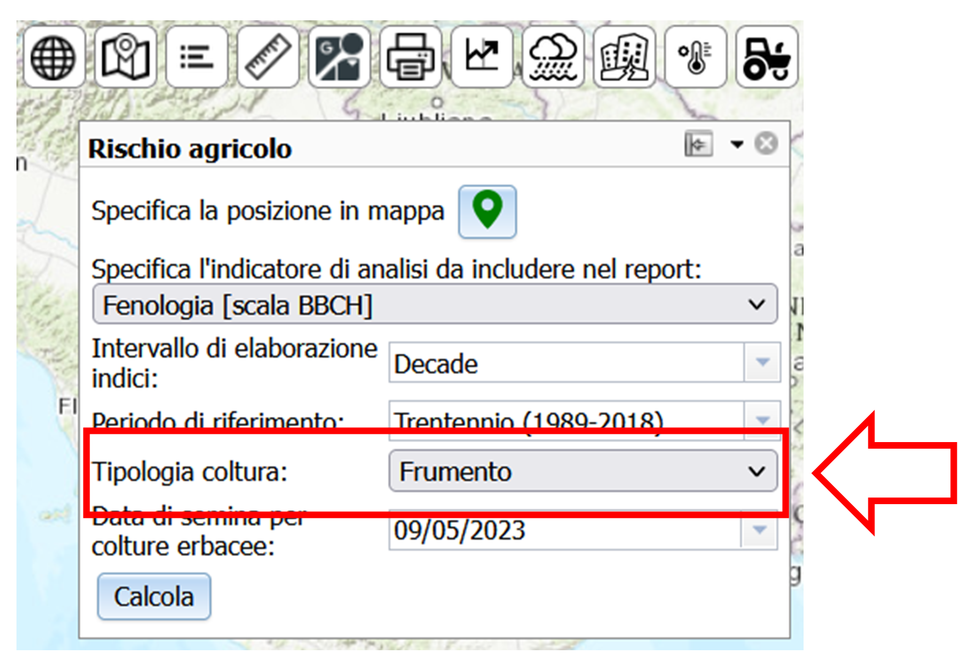
Task: Open the layer list tool
Action: coord(197,57)
